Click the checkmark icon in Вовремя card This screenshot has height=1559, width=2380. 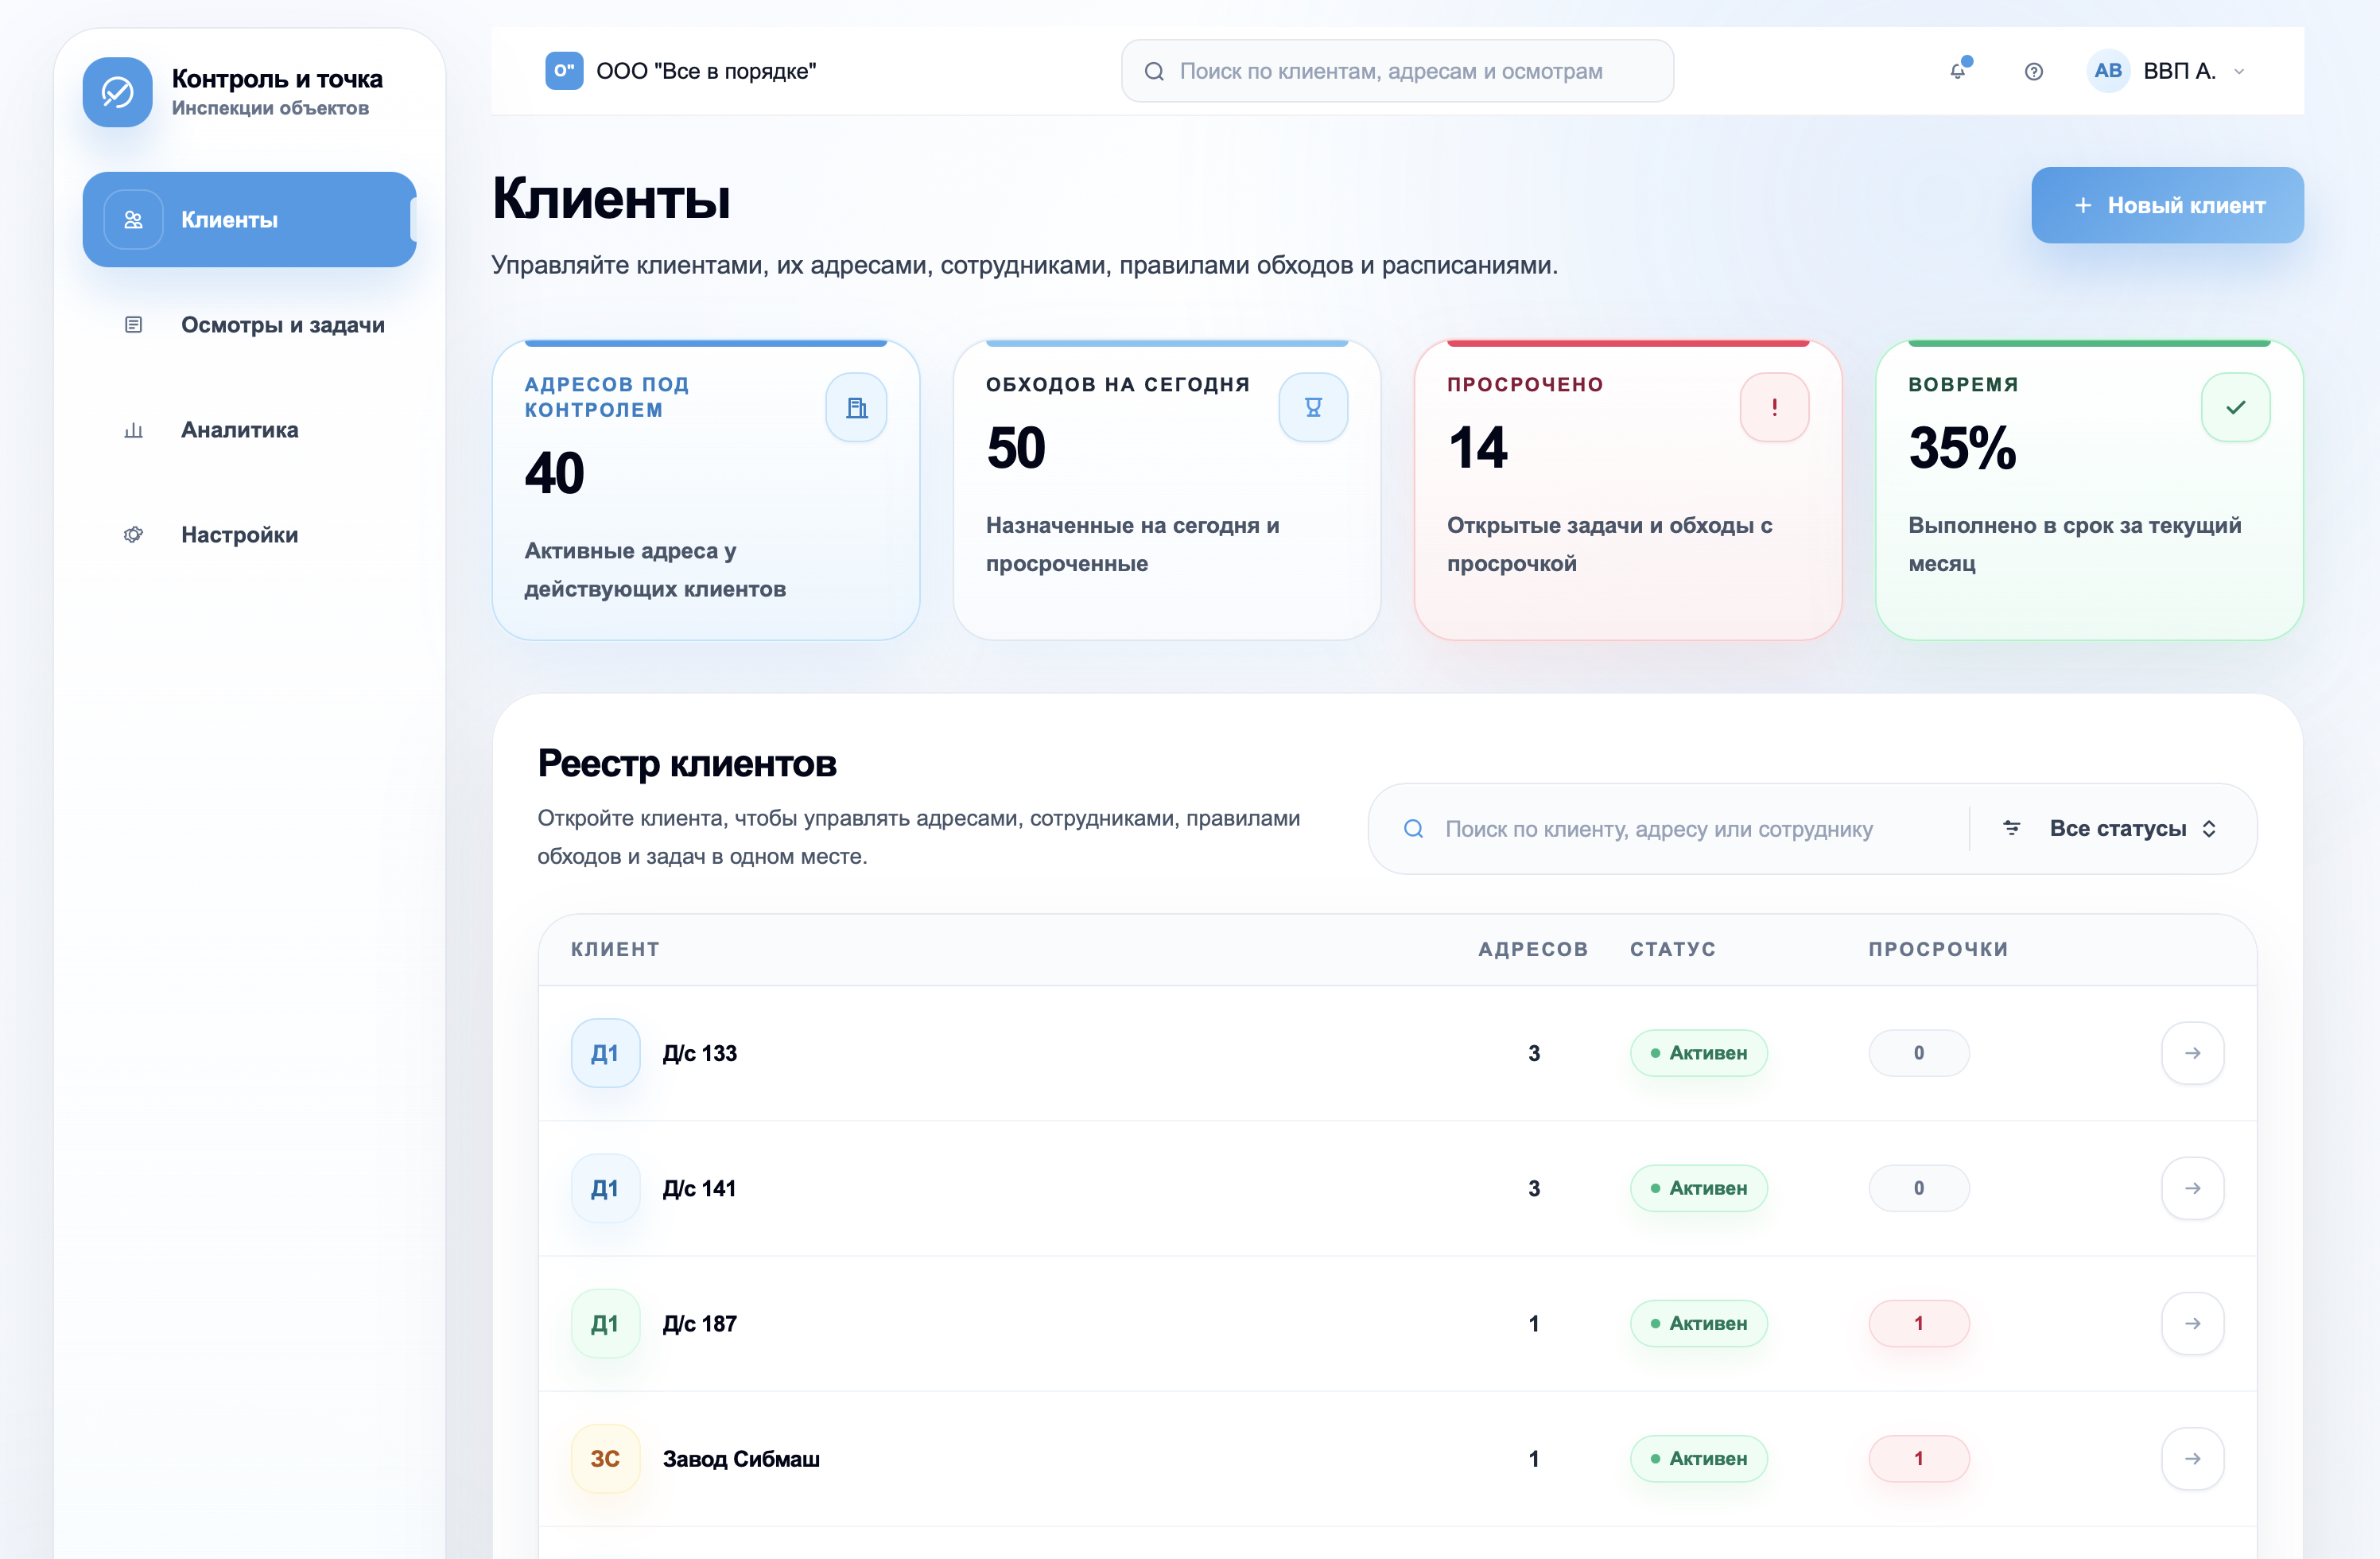(x=2235, y=407)
